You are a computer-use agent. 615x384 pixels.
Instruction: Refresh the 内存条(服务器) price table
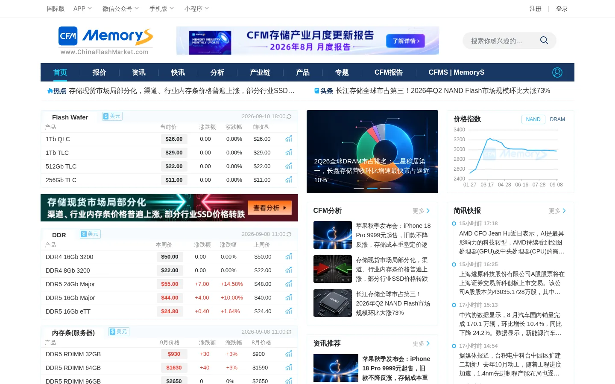pos(289,332)
